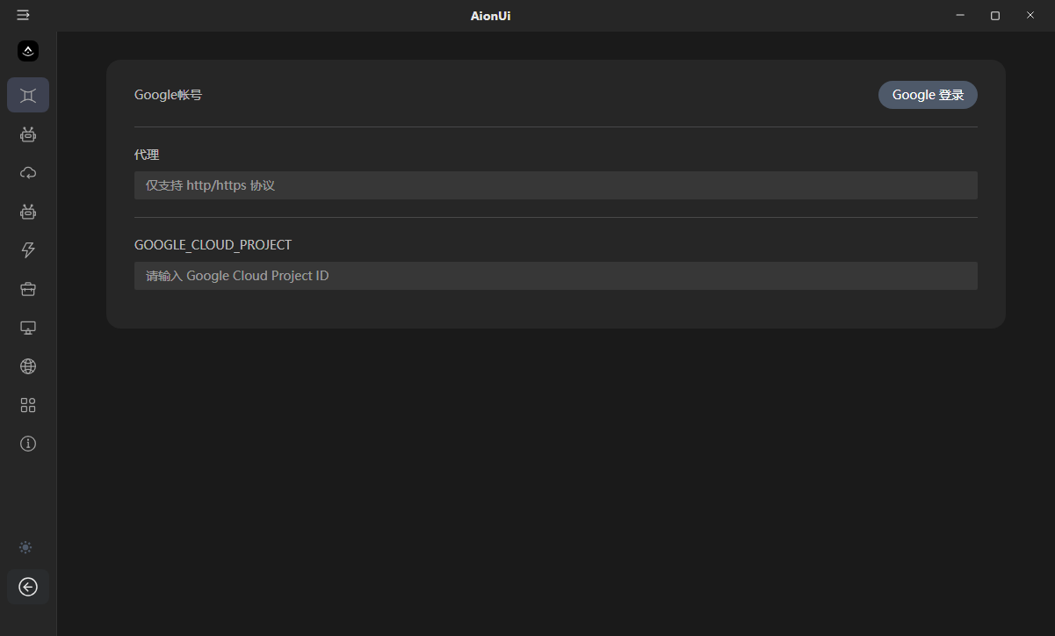Open the info about icon

coord(28,444)
